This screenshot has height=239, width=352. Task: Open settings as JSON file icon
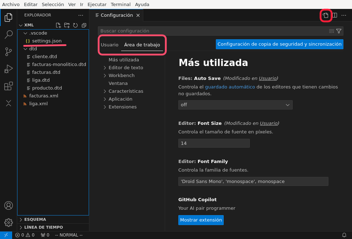click(x=326, y=15)
